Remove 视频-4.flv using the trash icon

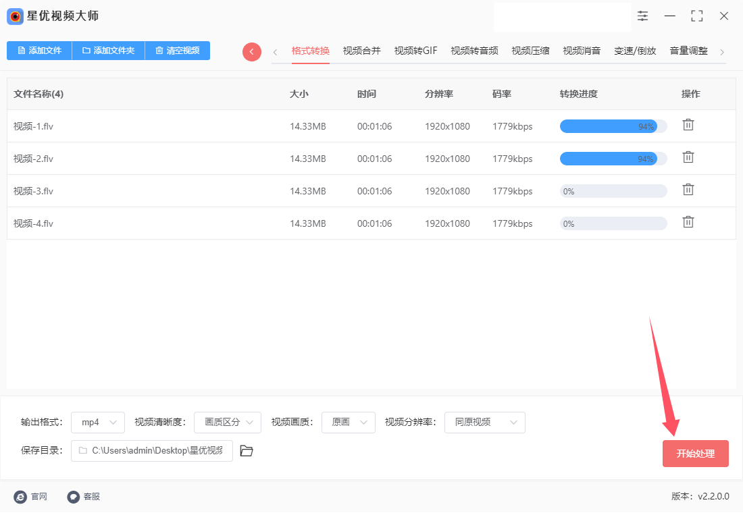coord(688,222)
